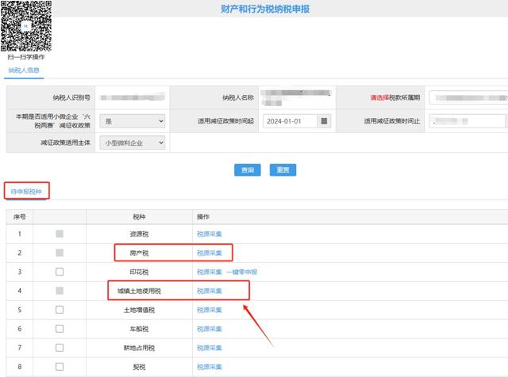Viewport: 508px width, 377px height.
Task: Open 税源采集 link for 房产税
Action: (210, 253)
